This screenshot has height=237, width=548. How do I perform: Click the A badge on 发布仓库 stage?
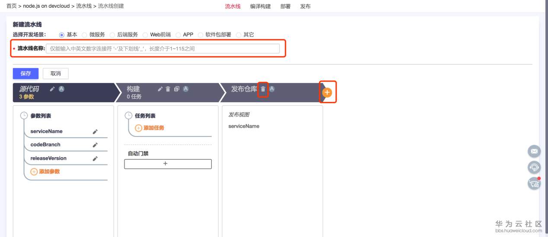(x=272, y=89)
